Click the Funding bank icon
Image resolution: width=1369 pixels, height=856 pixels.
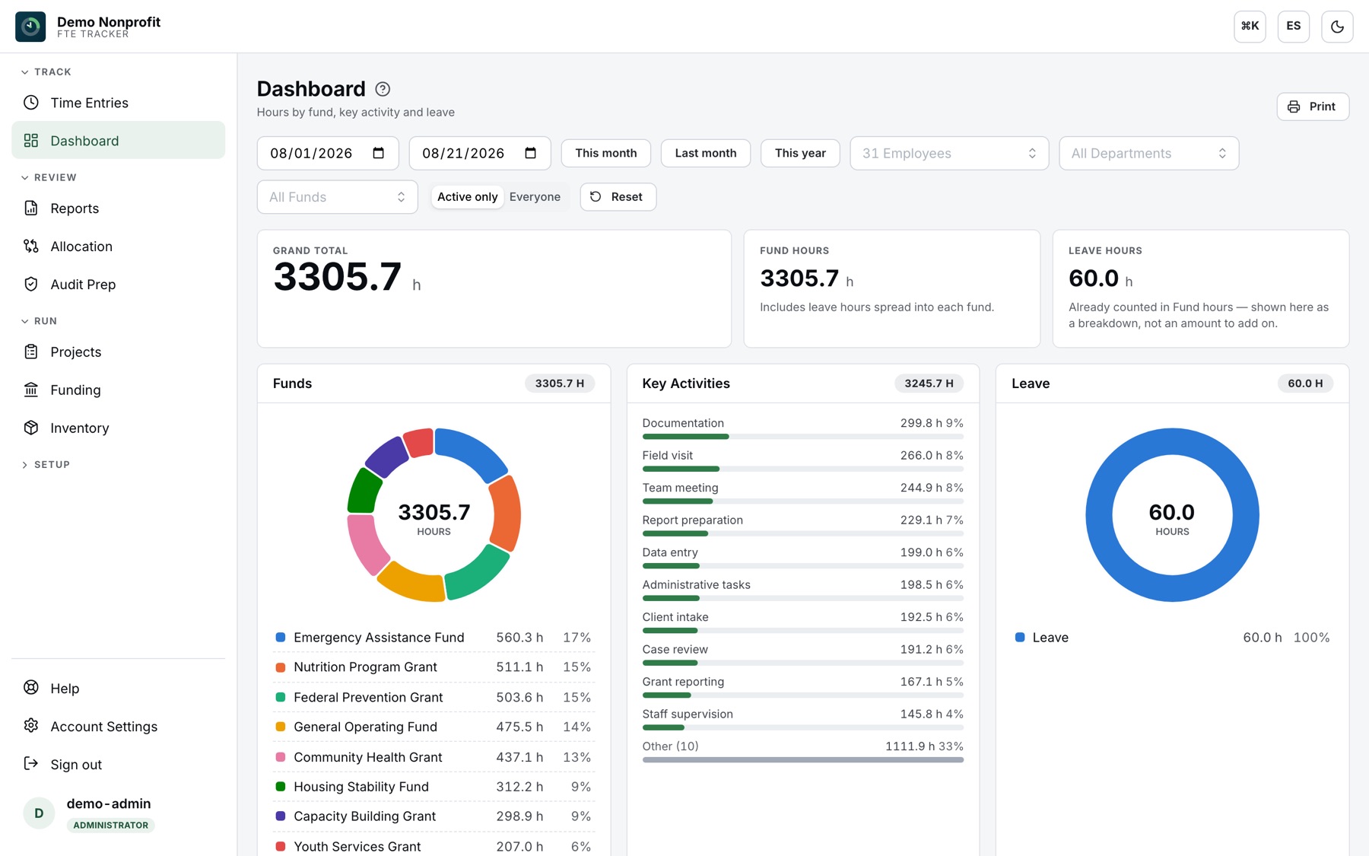pos(31,390)
